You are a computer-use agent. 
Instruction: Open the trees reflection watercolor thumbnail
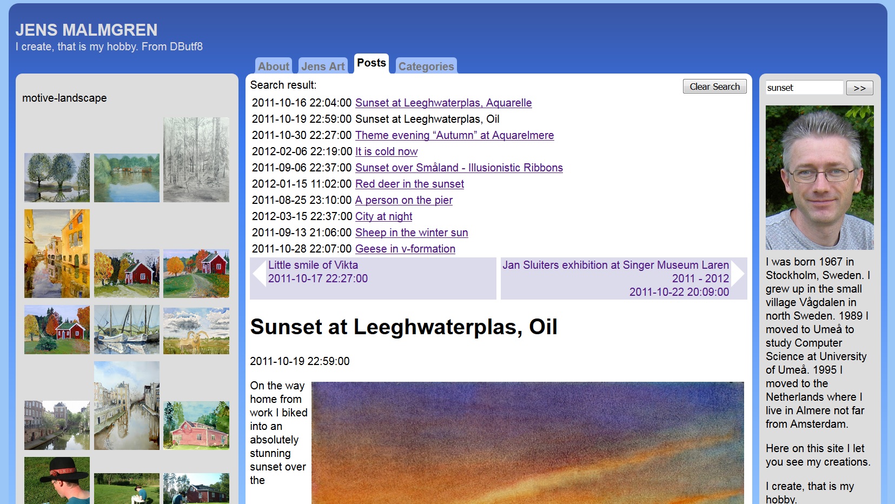(57, 177)
